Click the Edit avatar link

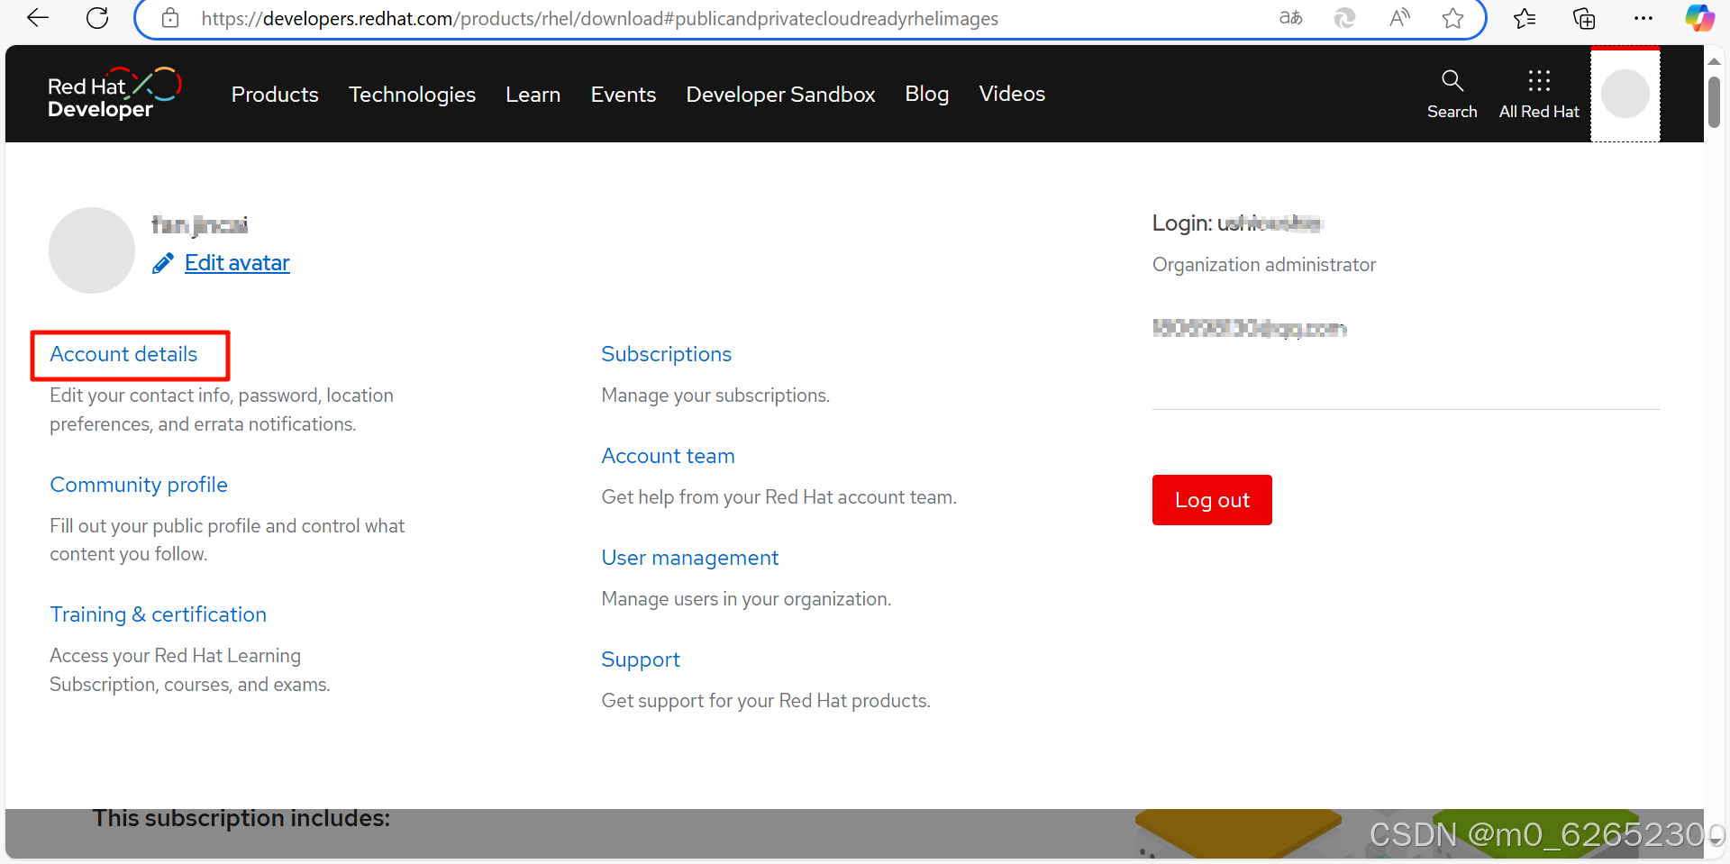click(x=237, y=263)
